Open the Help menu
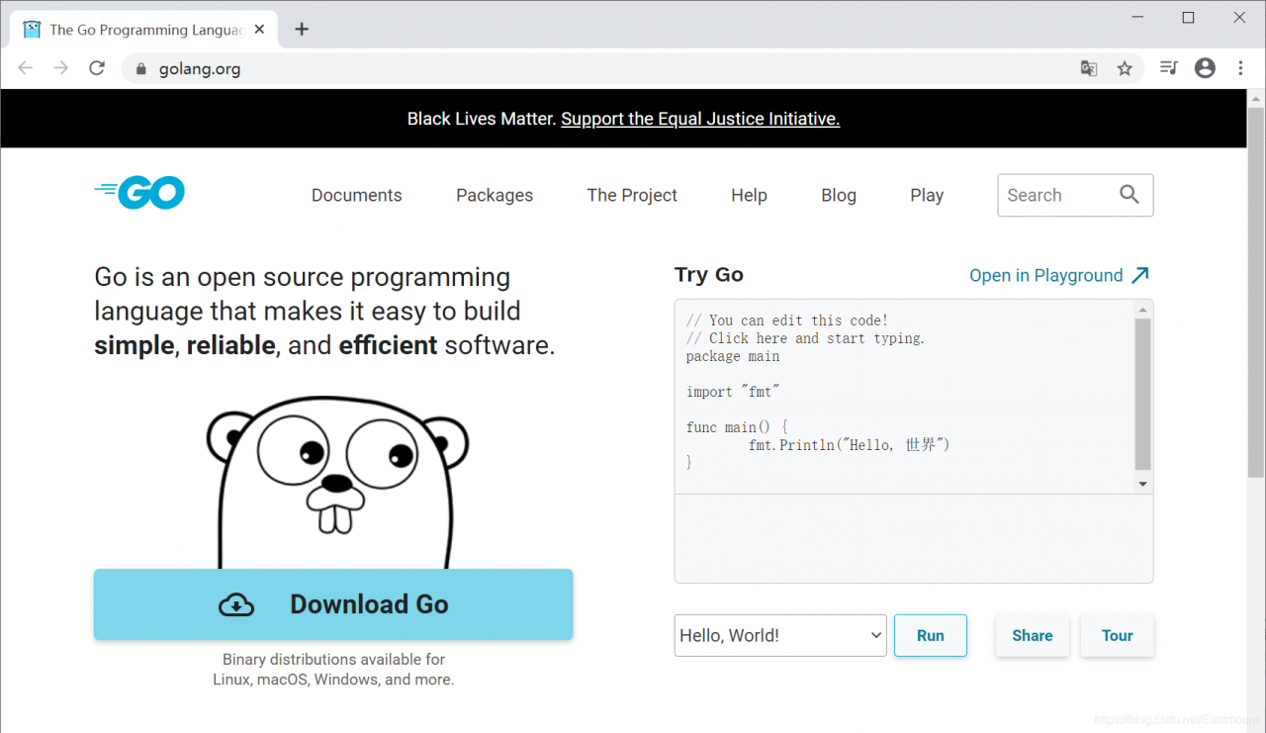The image size is (1266, 733). coord(749,195)
